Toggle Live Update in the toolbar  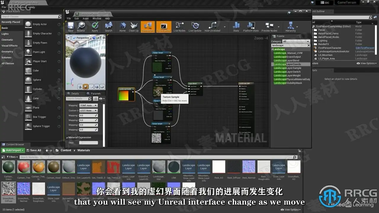click(x=195, y=27)
